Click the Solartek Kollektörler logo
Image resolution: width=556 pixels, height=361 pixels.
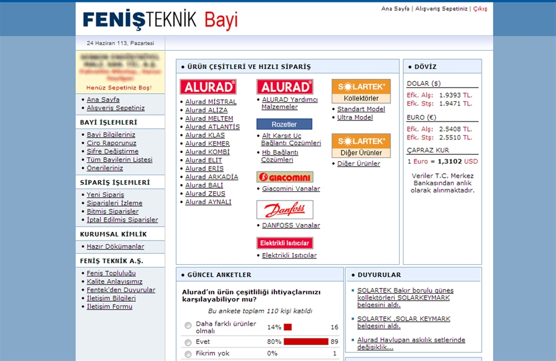361,91
